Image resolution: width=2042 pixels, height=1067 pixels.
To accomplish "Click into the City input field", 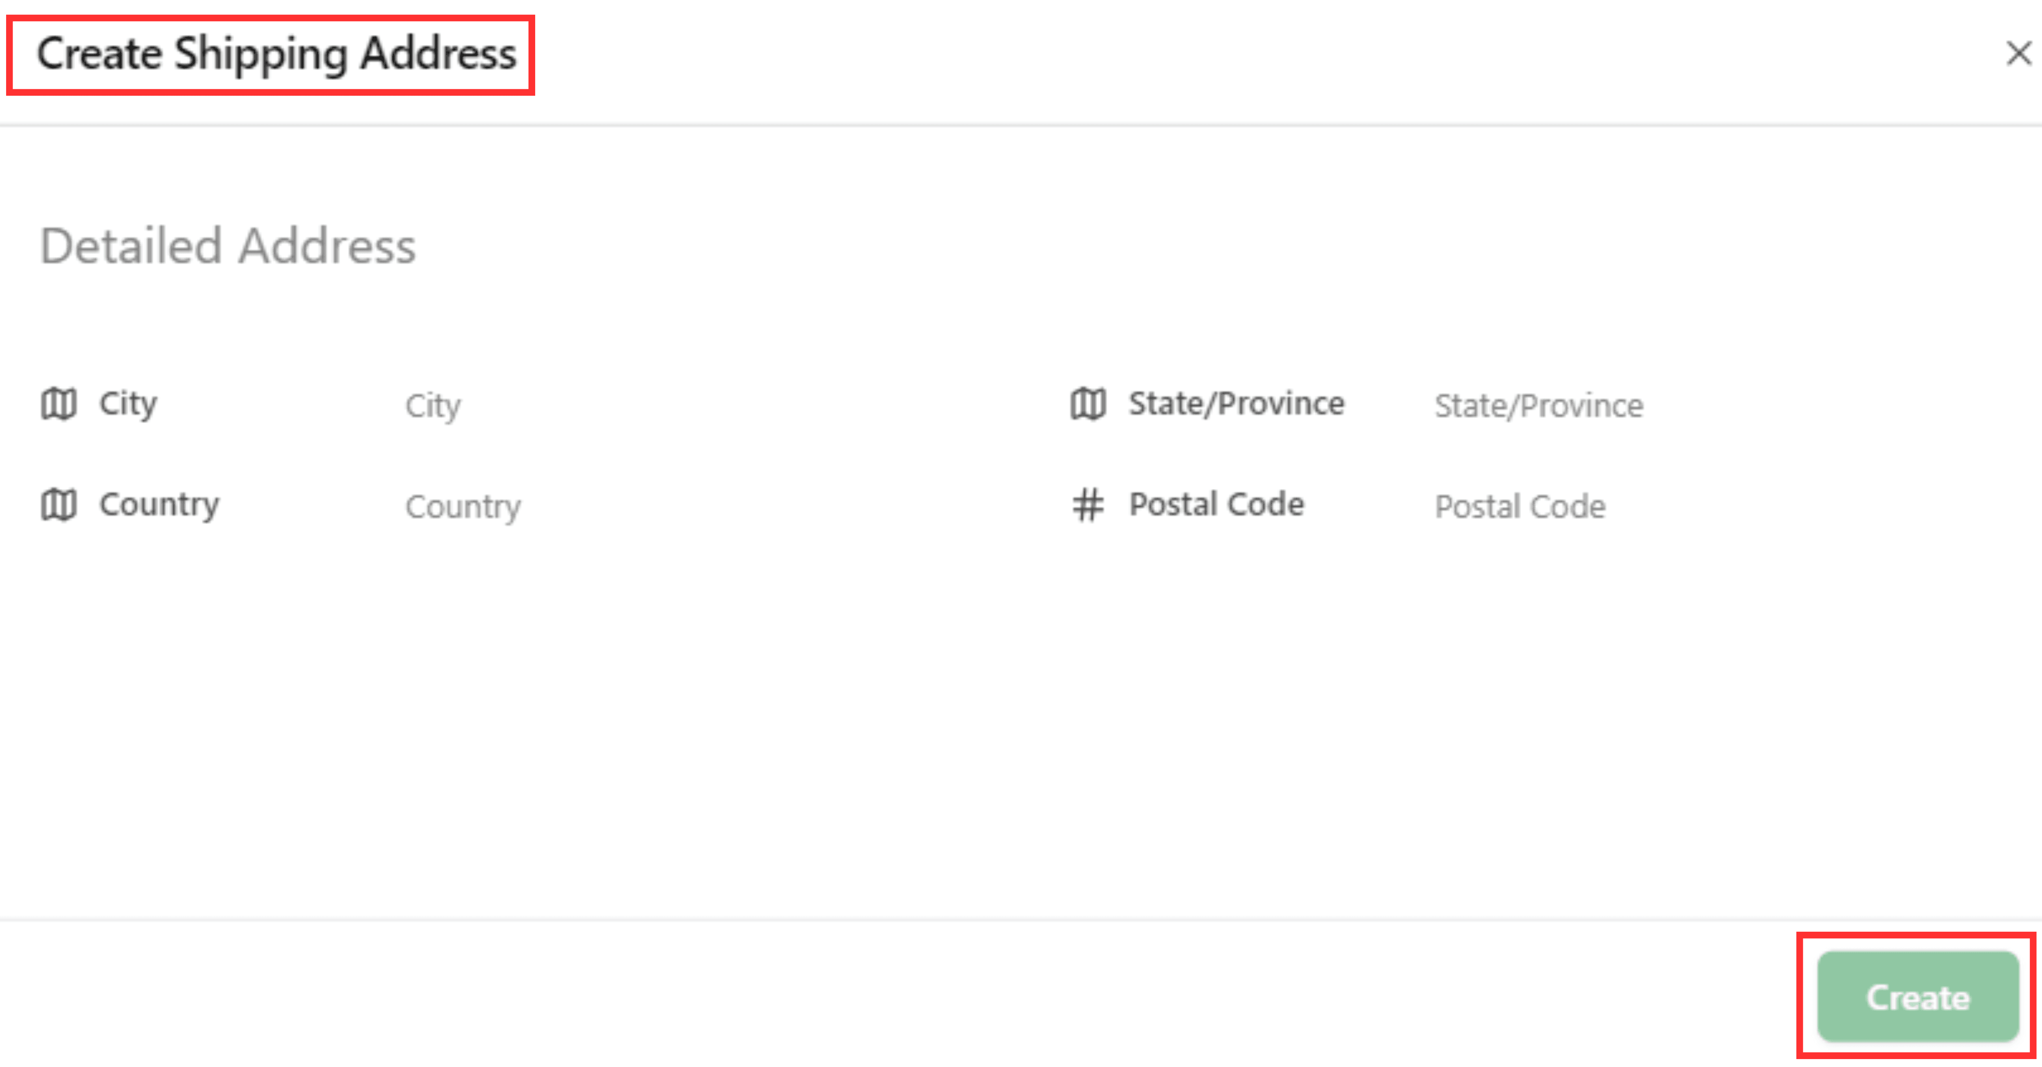I will [x=634, y=406].
